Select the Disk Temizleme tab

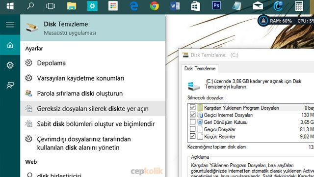point(200,69)
